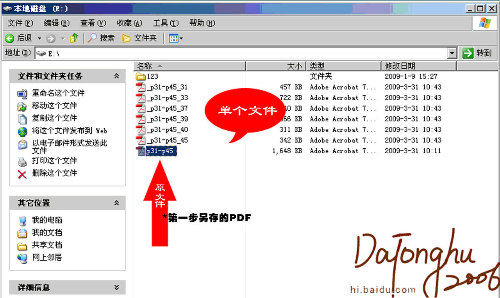Image resolution: width=500 pixels, height=298 pixels.
Task: Click the Back (后退) arrow icon
Action: point(10,38)
